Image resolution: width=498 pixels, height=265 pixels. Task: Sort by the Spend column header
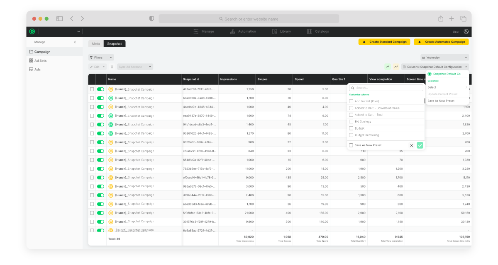coord(299,79)
